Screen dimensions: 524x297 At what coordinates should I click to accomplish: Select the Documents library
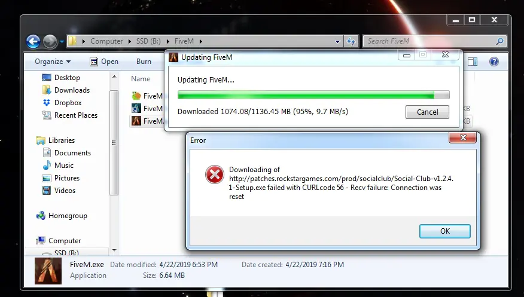tap(72, 153)
